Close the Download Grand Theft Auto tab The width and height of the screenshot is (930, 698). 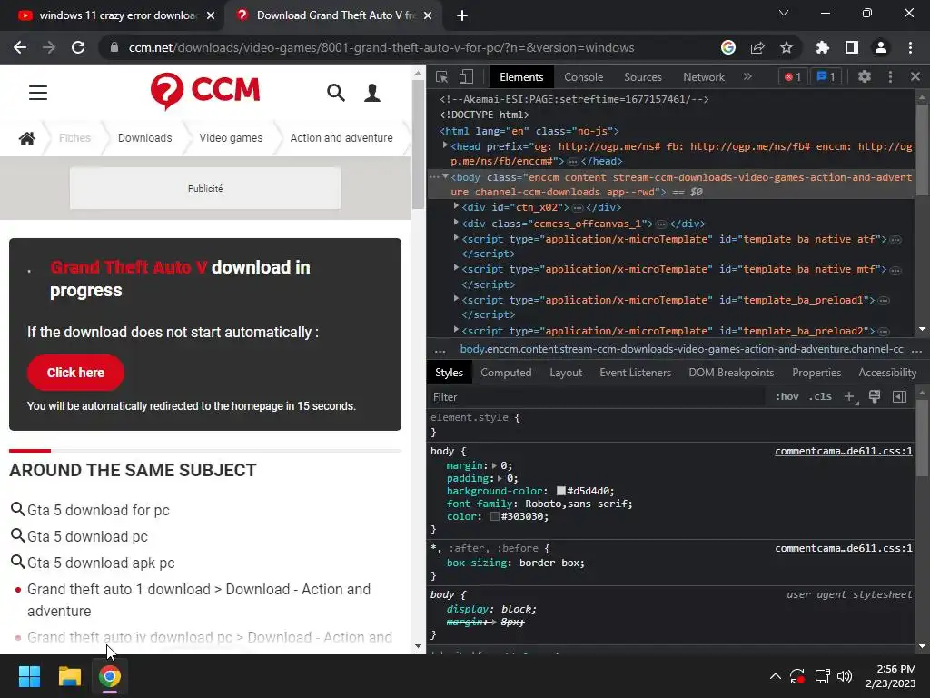point(428,15)
